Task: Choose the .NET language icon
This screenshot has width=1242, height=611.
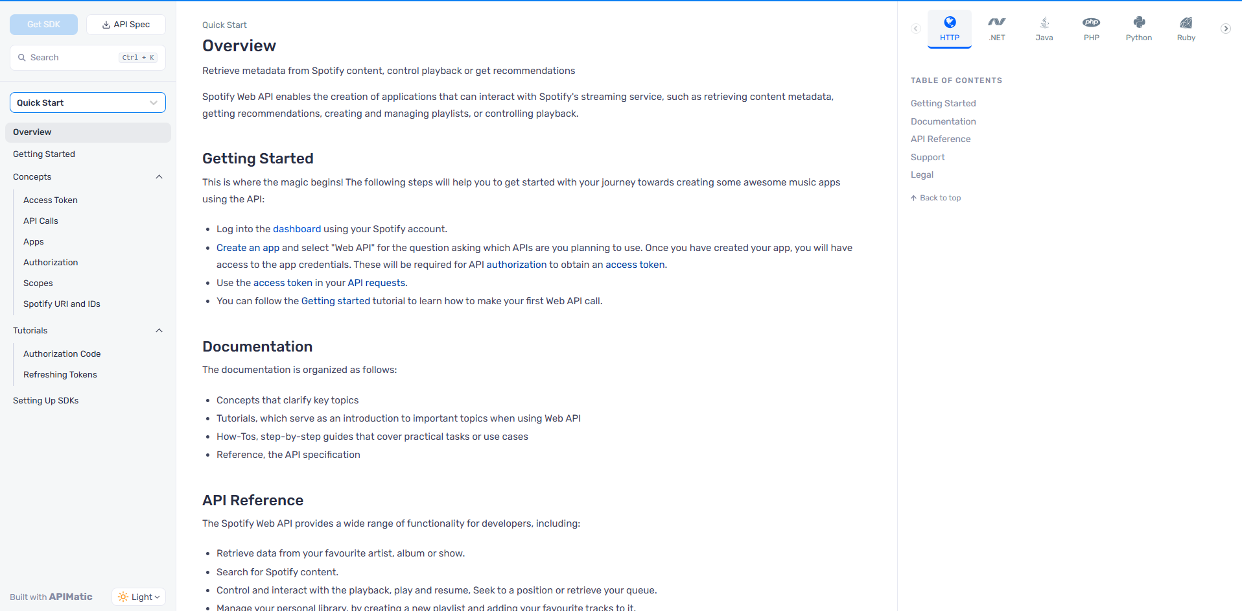Action: point(997,23)
